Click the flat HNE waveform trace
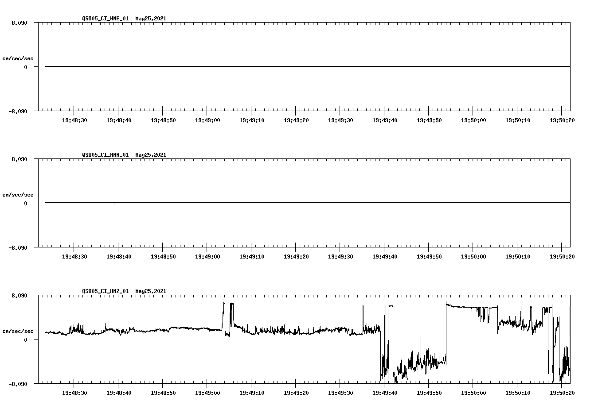 [266, 67]
